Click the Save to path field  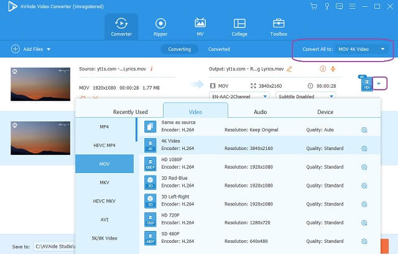[55, 247]
